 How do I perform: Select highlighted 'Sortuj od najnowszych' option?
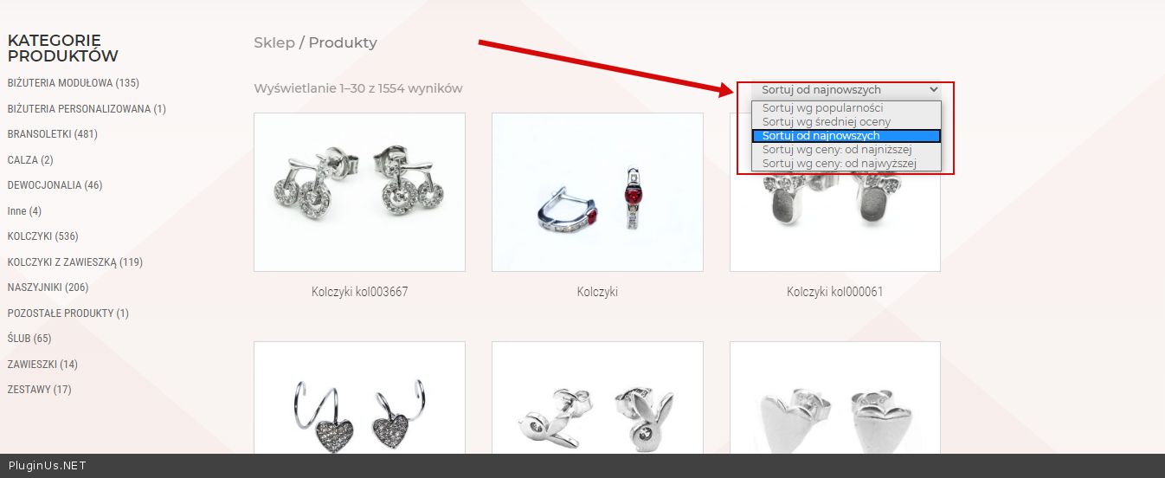(x=846, y=136)
